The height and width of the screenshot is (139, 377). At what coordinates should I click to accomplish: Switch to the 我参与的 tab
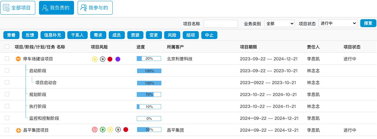point(95,8)
